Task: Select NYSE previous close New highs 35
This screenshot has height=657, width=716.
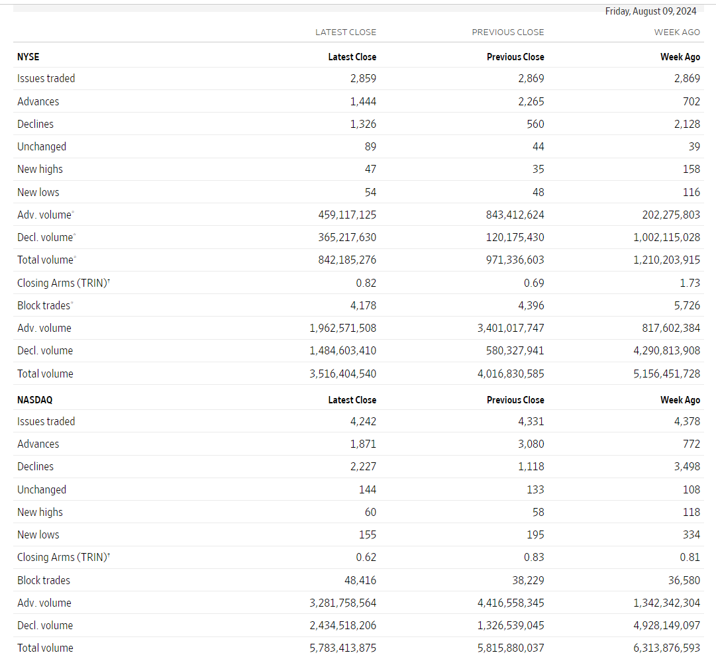Action: (538, 170)
